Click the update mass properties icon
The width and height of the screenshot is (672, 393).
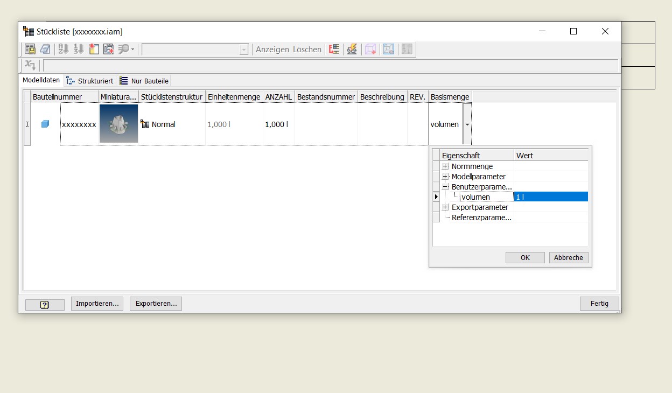352,49
